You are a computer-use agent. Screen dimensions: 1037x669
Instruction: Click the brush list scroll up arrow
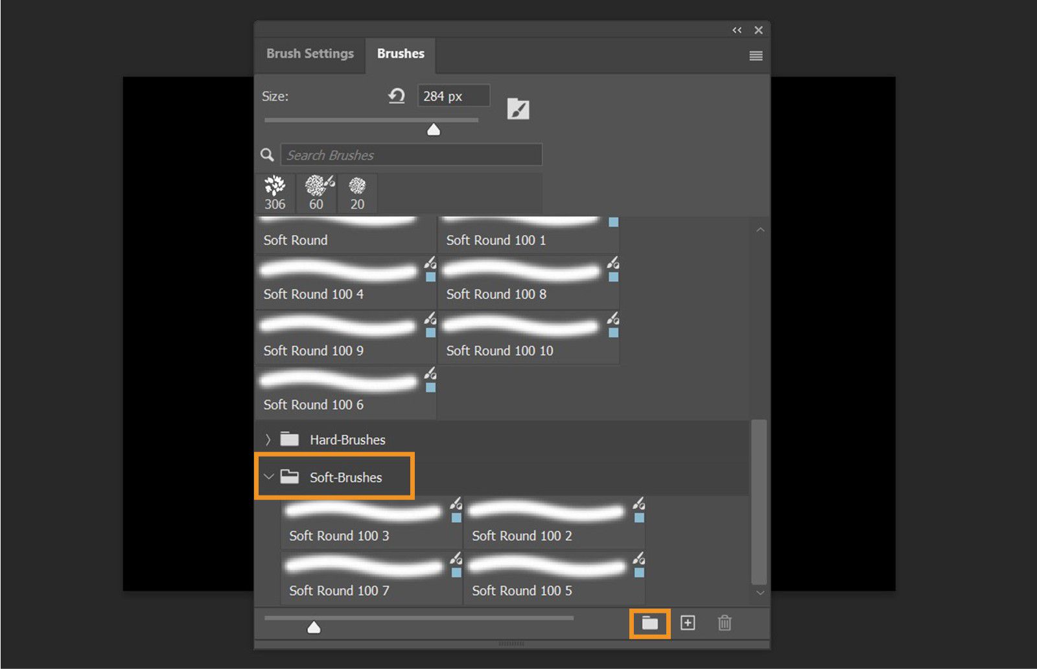[x=760, y=230]
